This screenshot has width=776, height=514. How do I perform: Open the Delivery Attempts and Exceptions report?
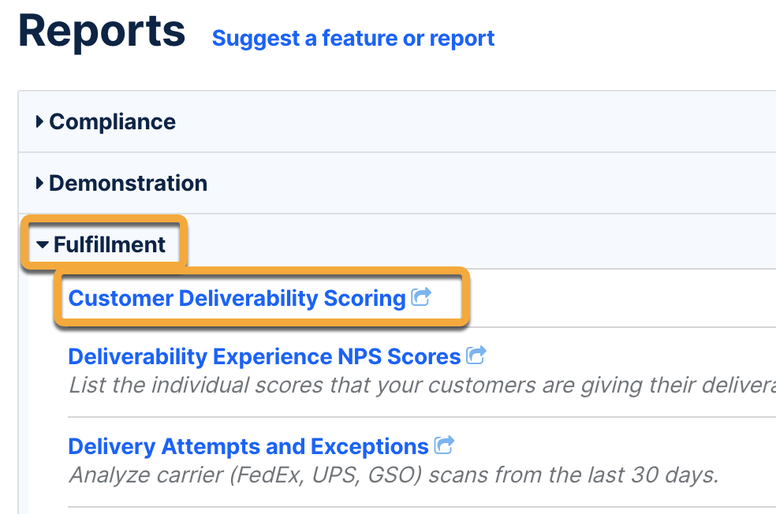coord(248,446)
